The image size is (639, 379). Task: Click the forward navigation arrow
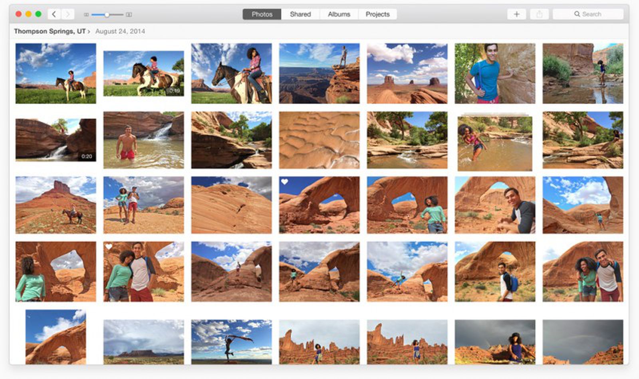tap(67, 14)
